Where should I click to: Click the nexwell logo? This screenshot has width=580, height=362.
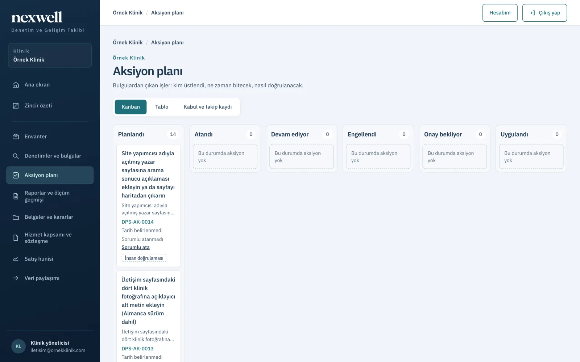pyautogui.click(x=37, y=17)
